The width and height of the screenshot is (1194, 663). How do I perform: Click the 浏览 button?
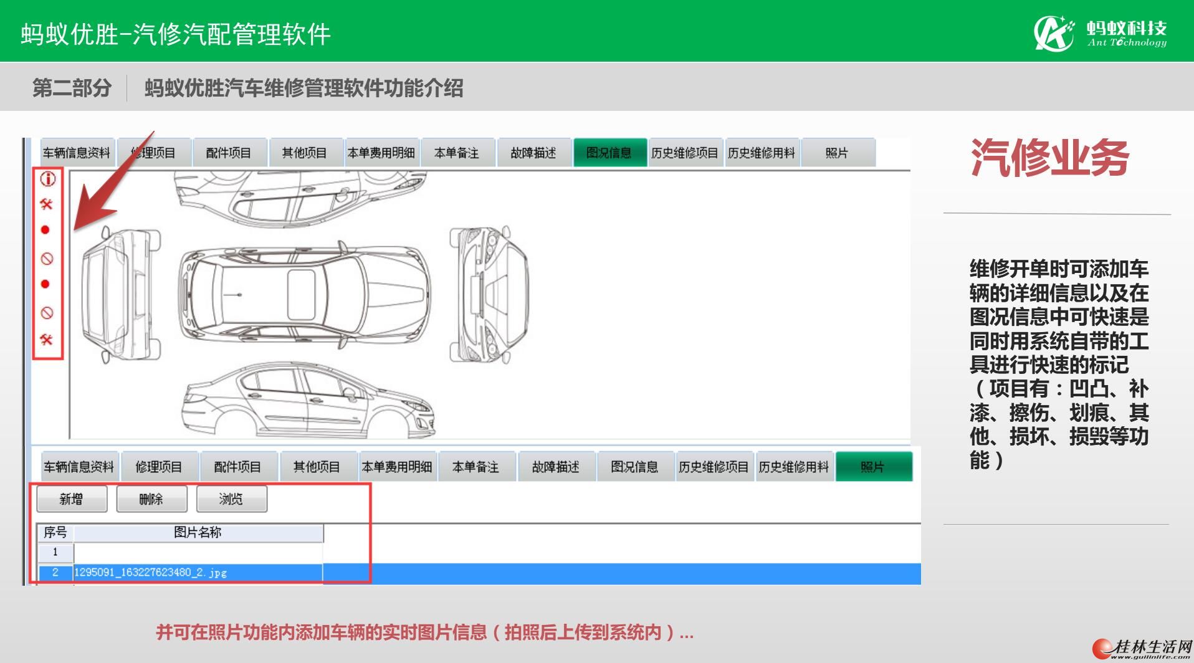(231, 499)
